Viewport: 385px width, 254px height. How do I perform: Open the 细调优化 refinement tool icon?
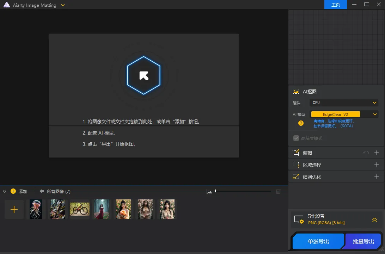[297, 176]
